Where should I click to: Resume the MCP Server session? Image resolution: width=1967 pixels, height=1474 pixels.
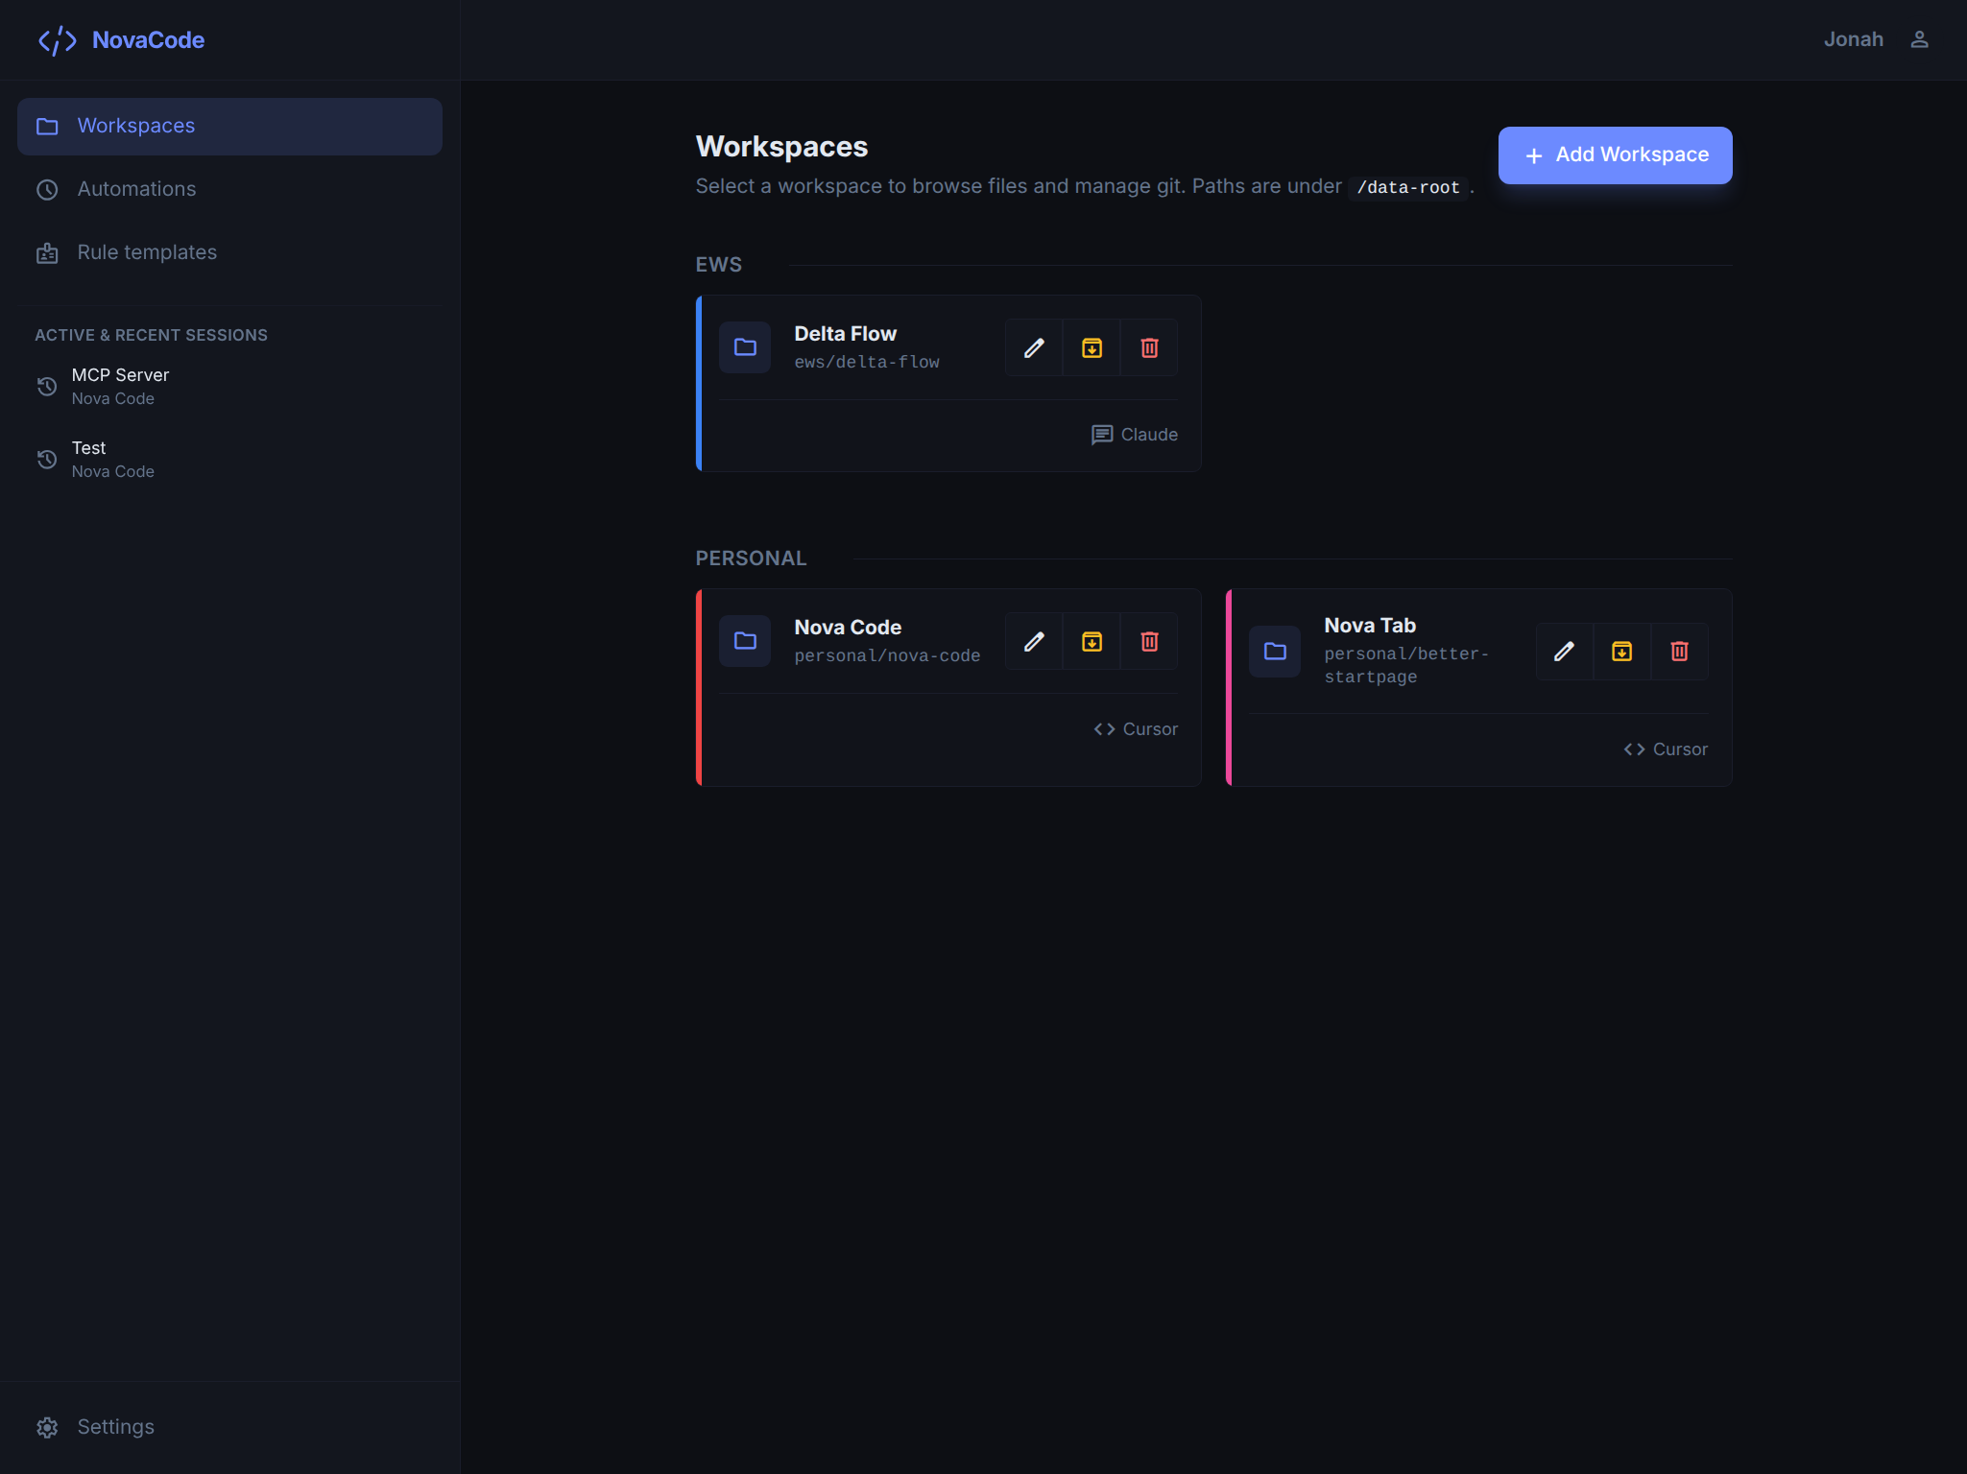(x=229, y=387)
